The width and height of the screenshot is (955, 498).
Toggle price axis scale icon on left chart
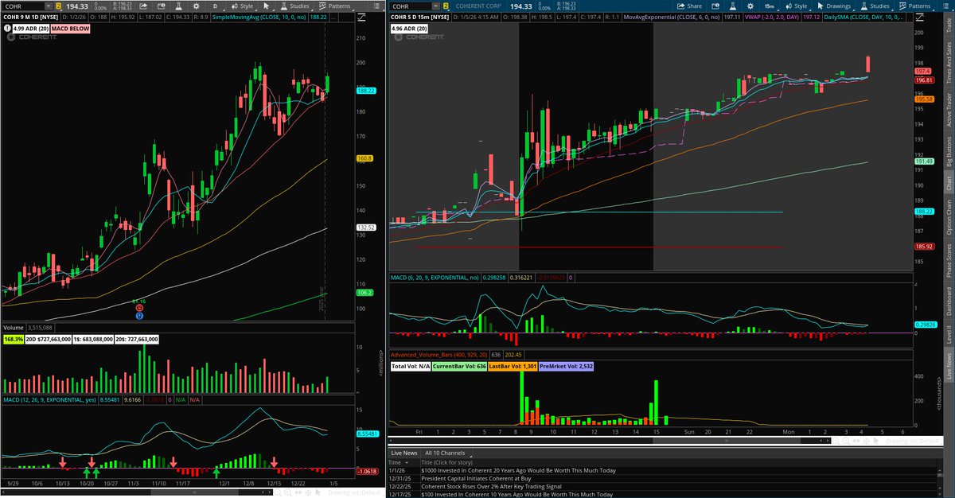[x=361, y=16]
